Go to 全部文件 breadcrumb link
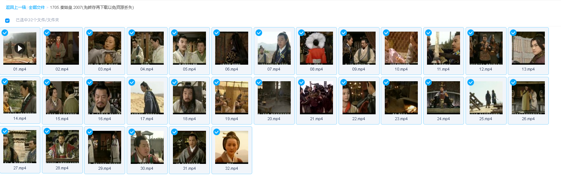This screenshot has height=176, width=561. (x=37, y=7)
